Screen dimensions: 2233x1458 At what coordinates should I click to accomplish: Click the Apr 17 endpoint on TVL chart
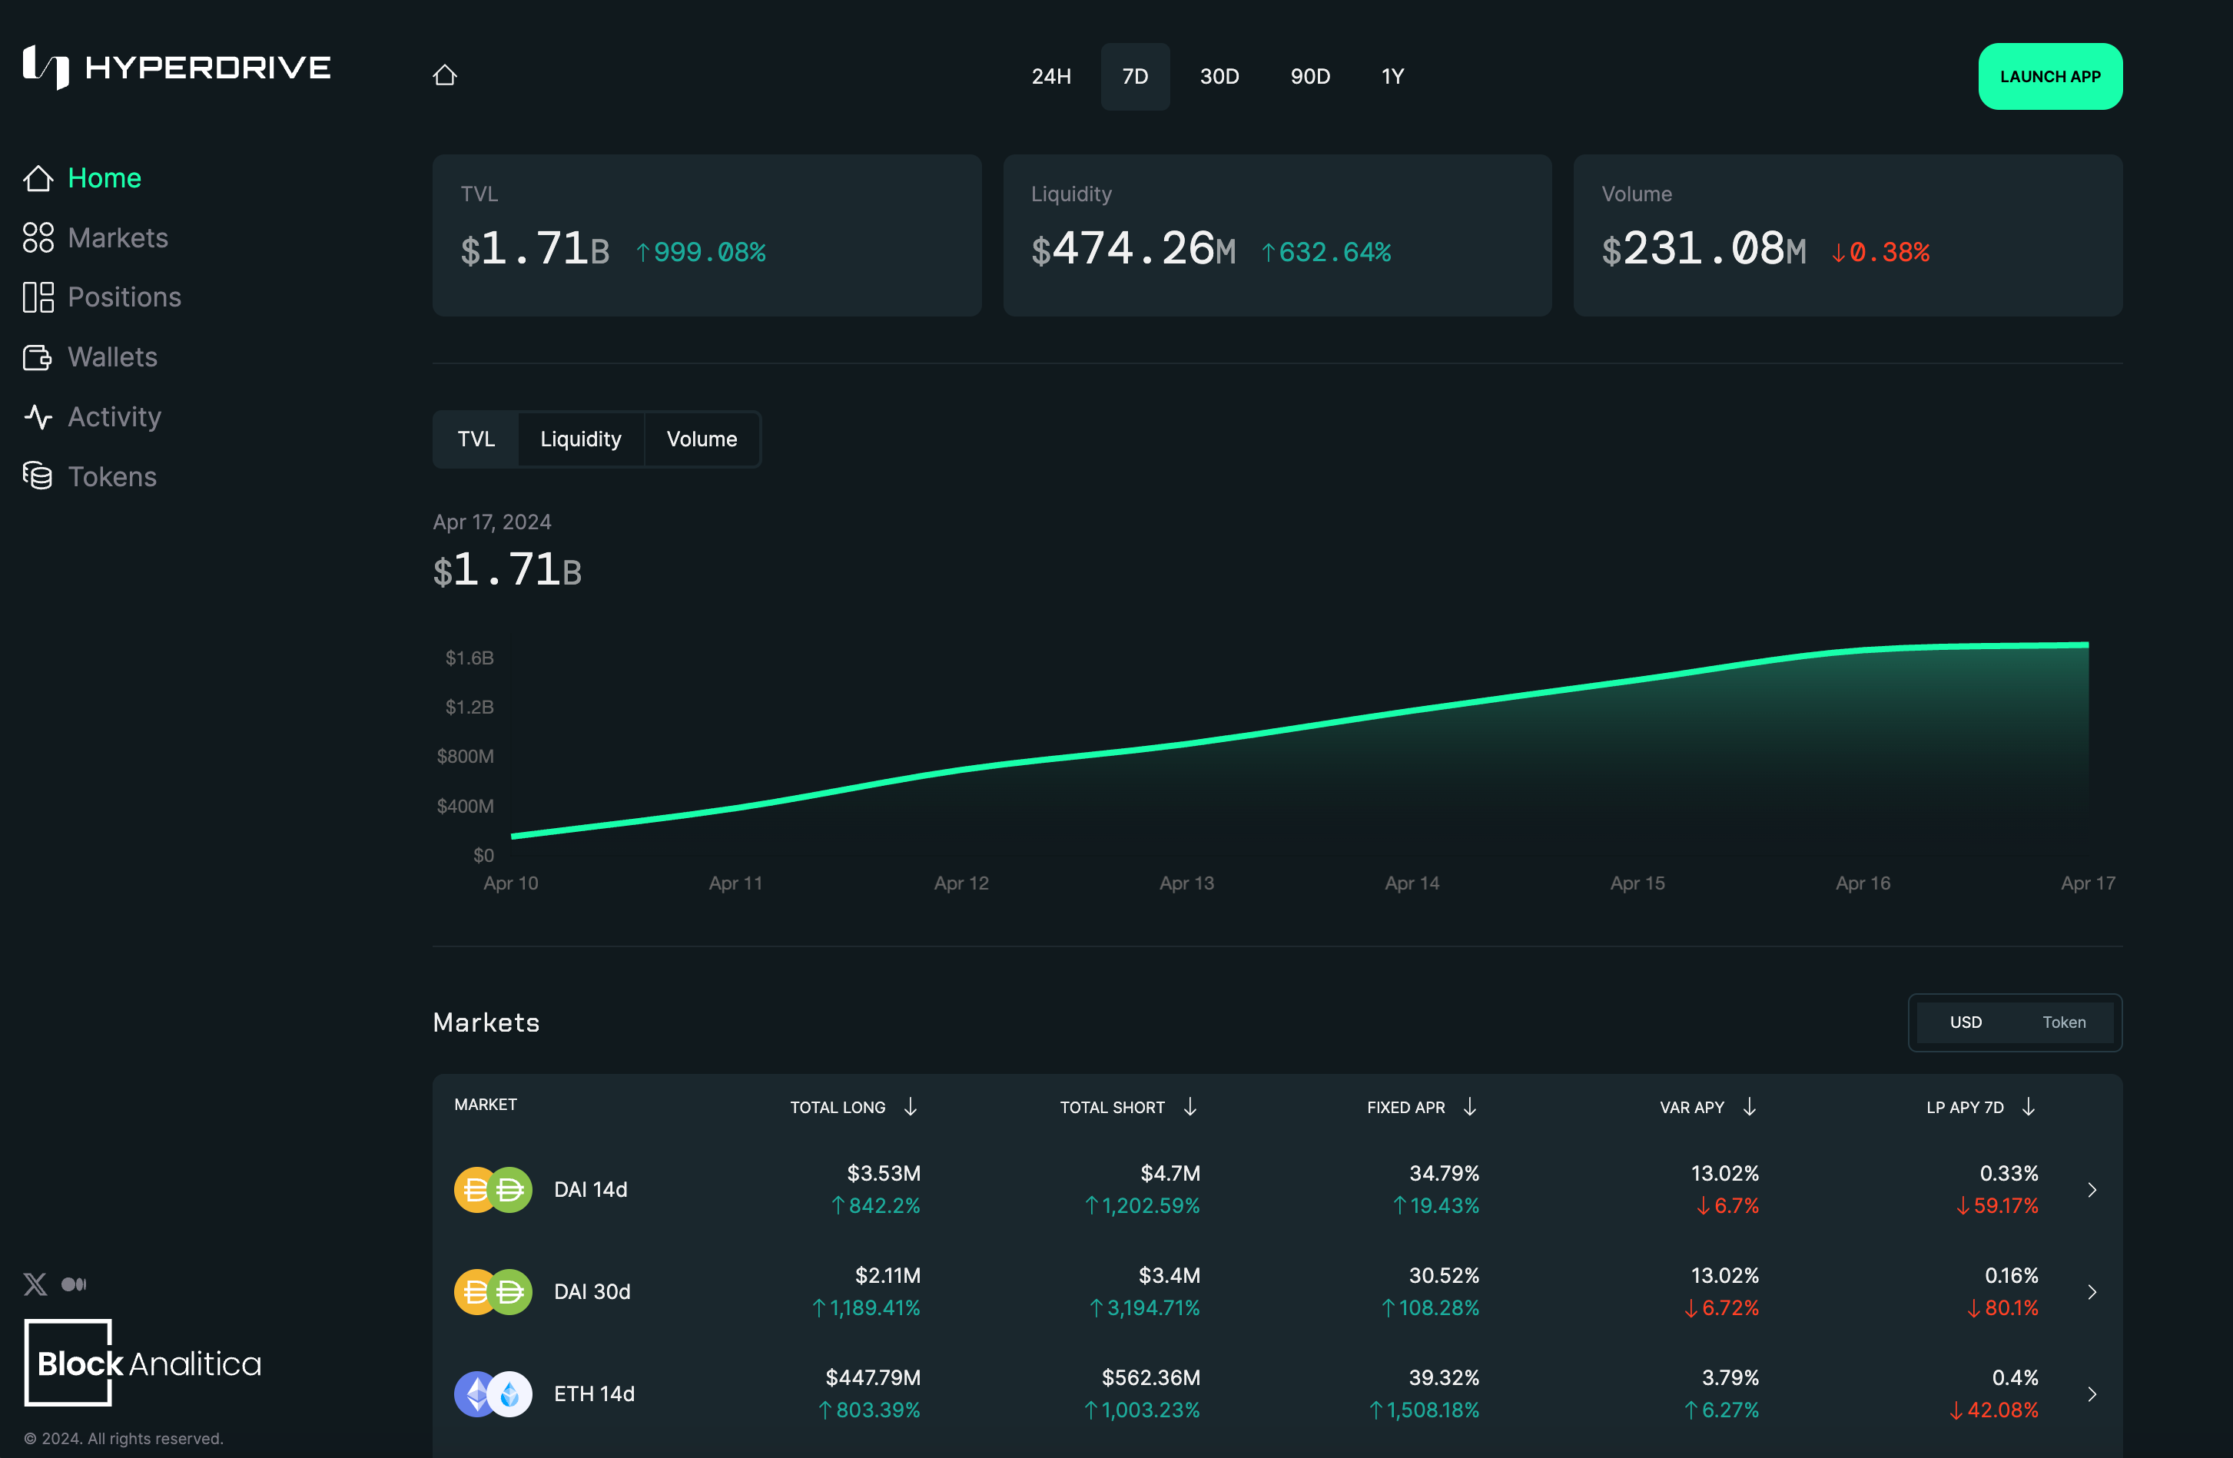(x=2088, y=645)
